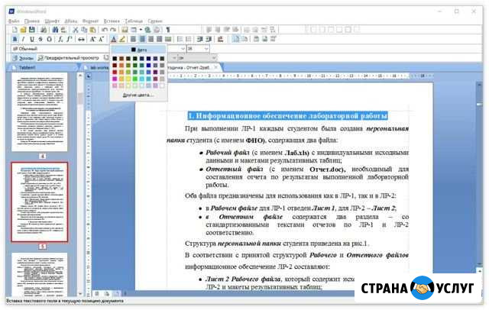This screenshot has width=489, height=310.
Task: Expand the 'Обычный' paragraph style dropdown
Action: pos(105,48)
